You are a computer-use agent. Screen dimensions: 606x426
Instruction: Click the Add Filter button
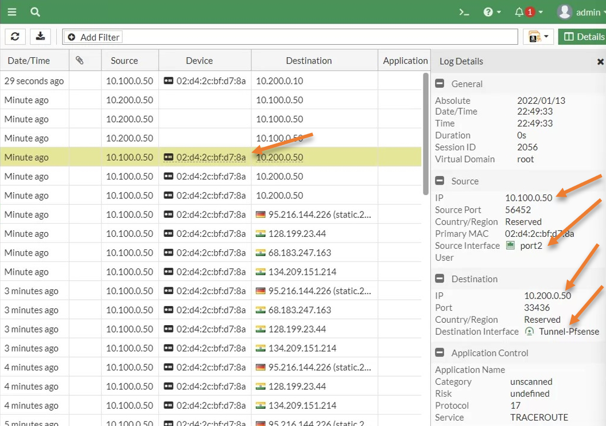point(92,37)
